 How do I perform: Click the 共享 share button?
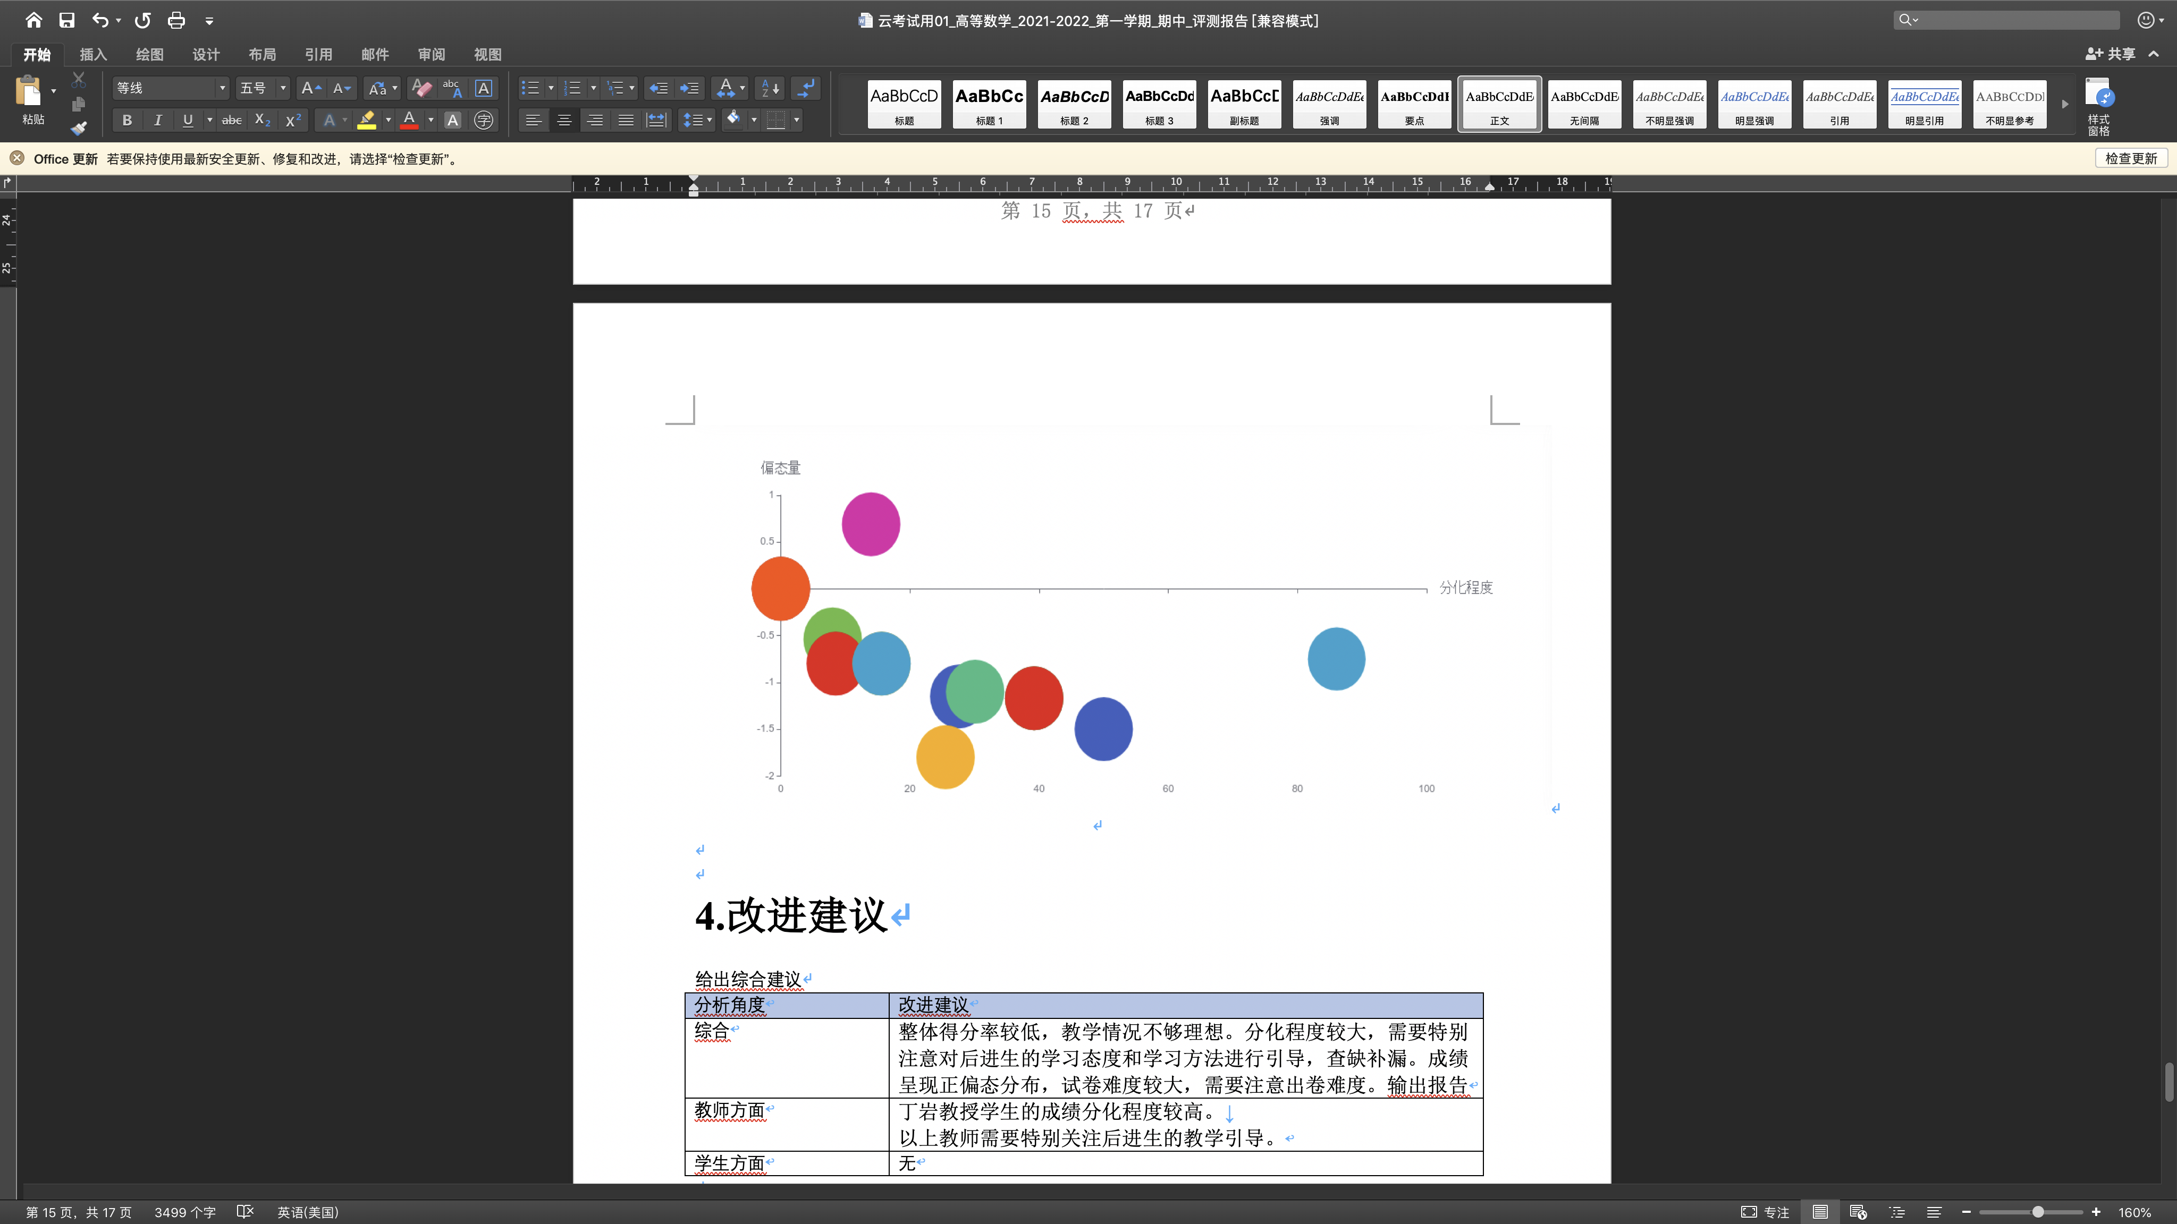click(2111, 54)
